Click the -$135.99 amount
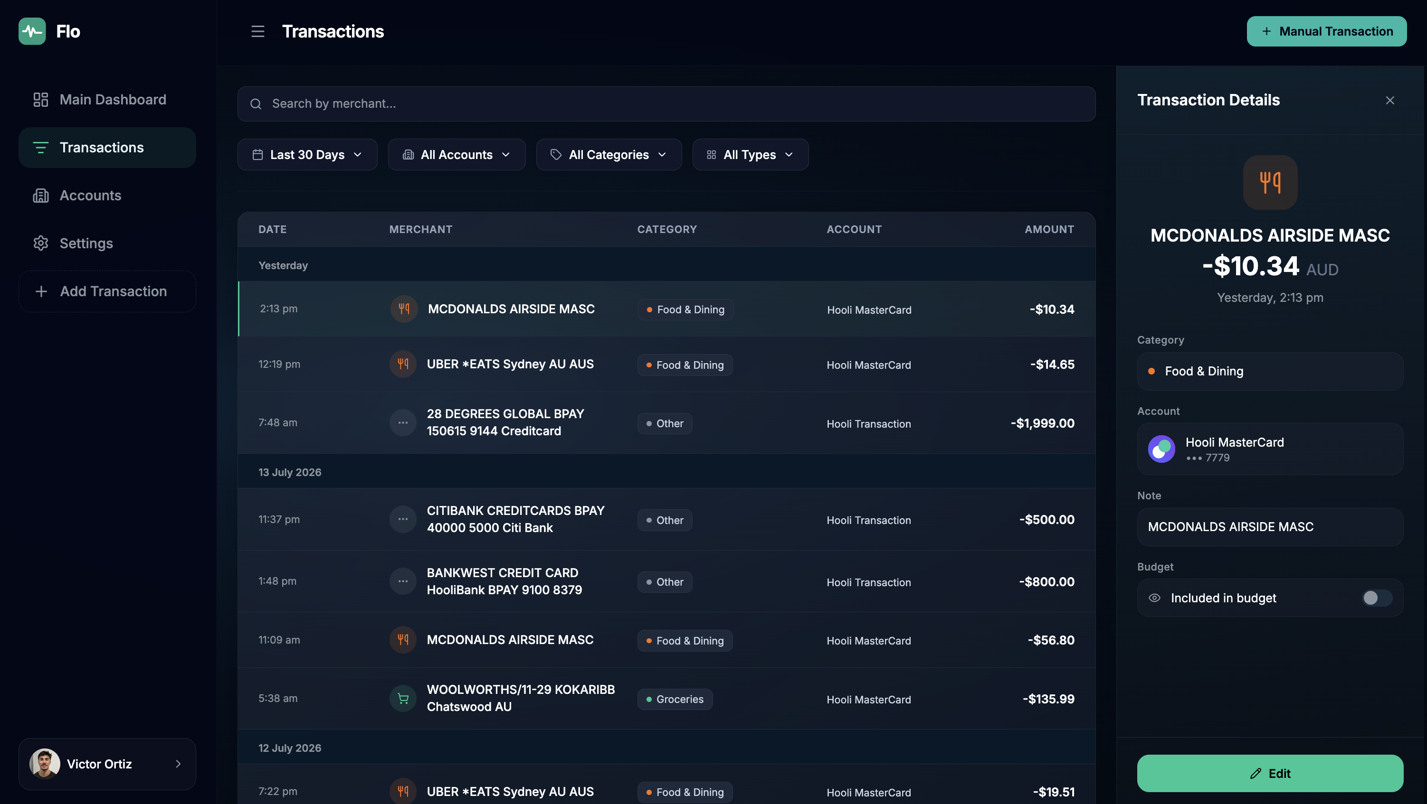1427x804 pixels. click(1048, 699)
